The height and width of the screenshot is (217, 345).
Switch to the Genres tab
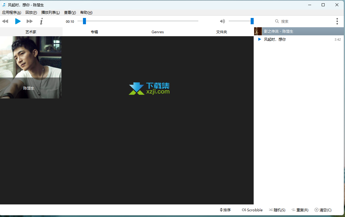[x=158, y=32]
